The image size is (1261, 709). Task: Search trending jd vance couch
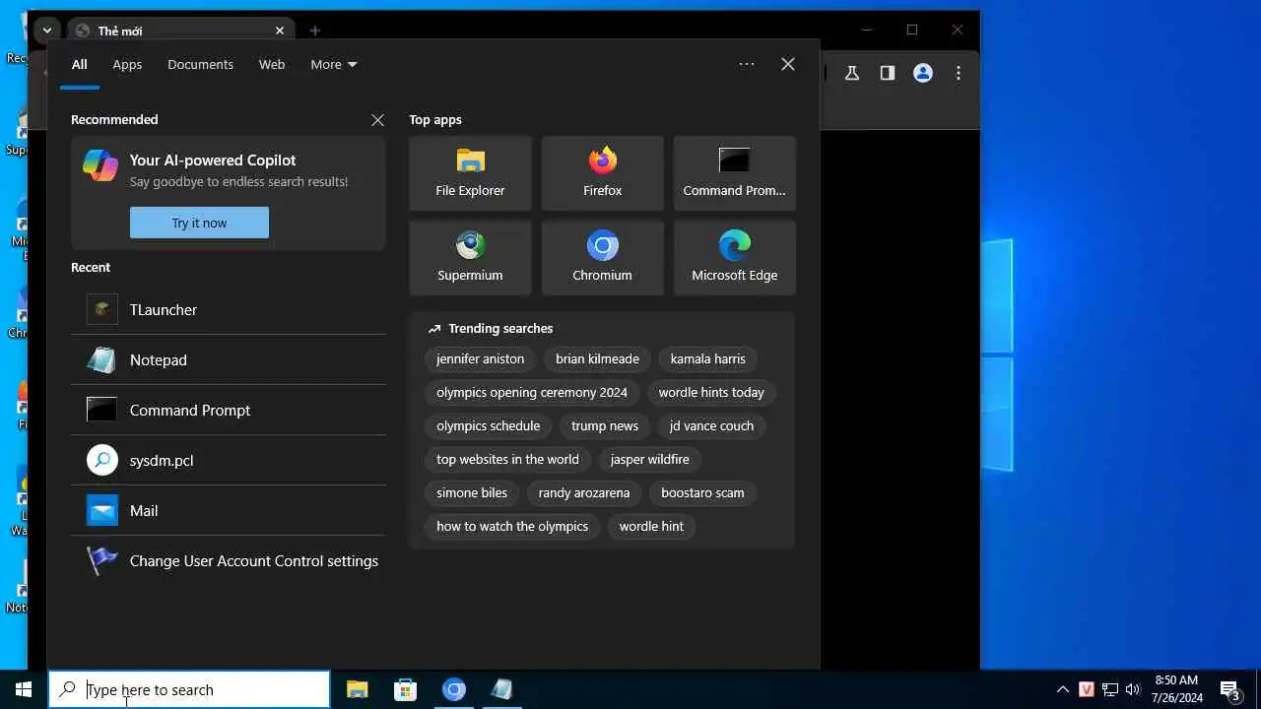click(711, 425)
